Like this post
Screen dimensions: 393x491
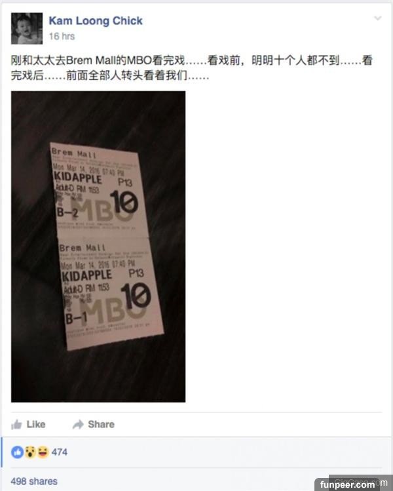(x=28, y=425)
